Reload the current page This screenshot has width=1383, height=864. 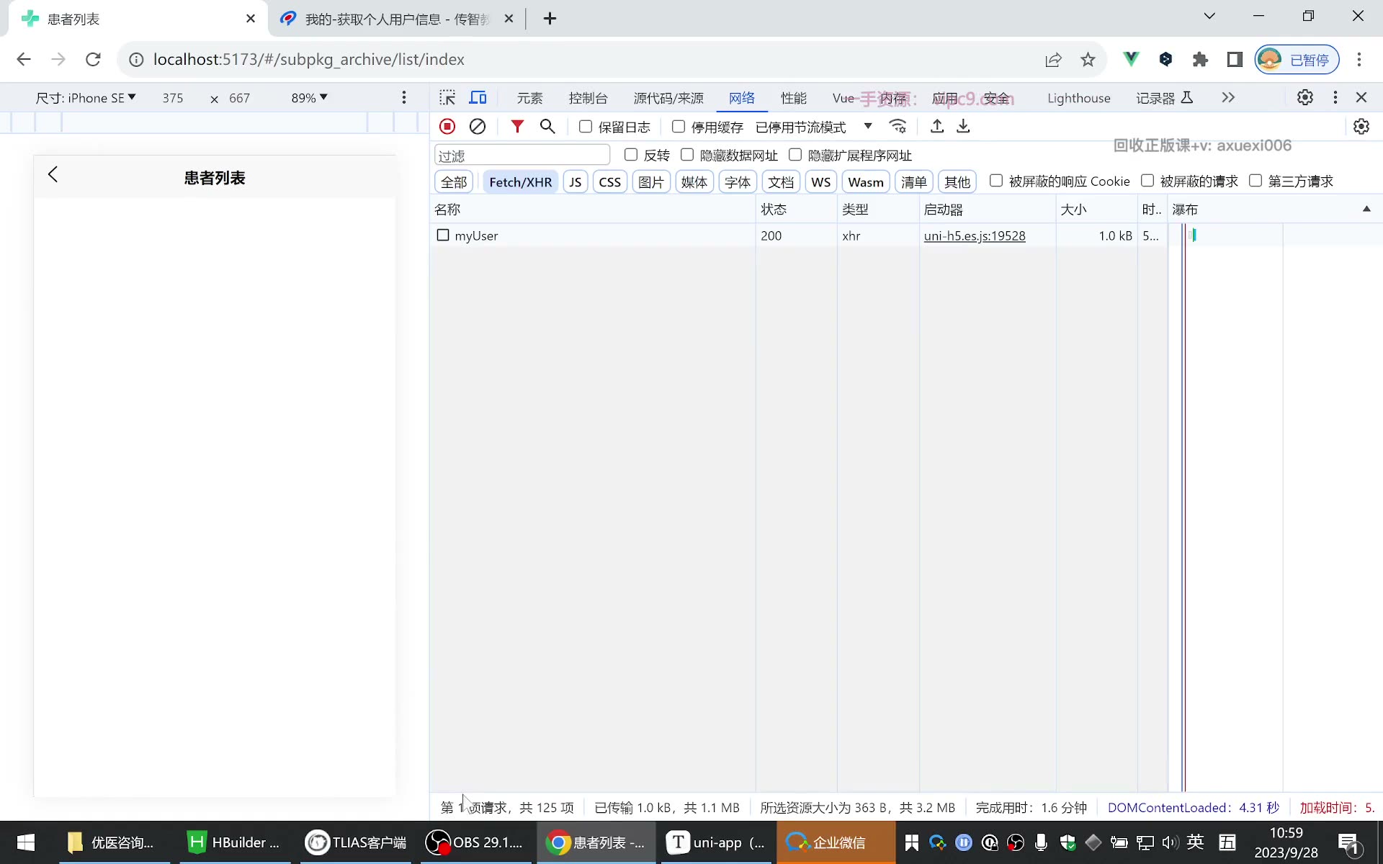[93, 59]
